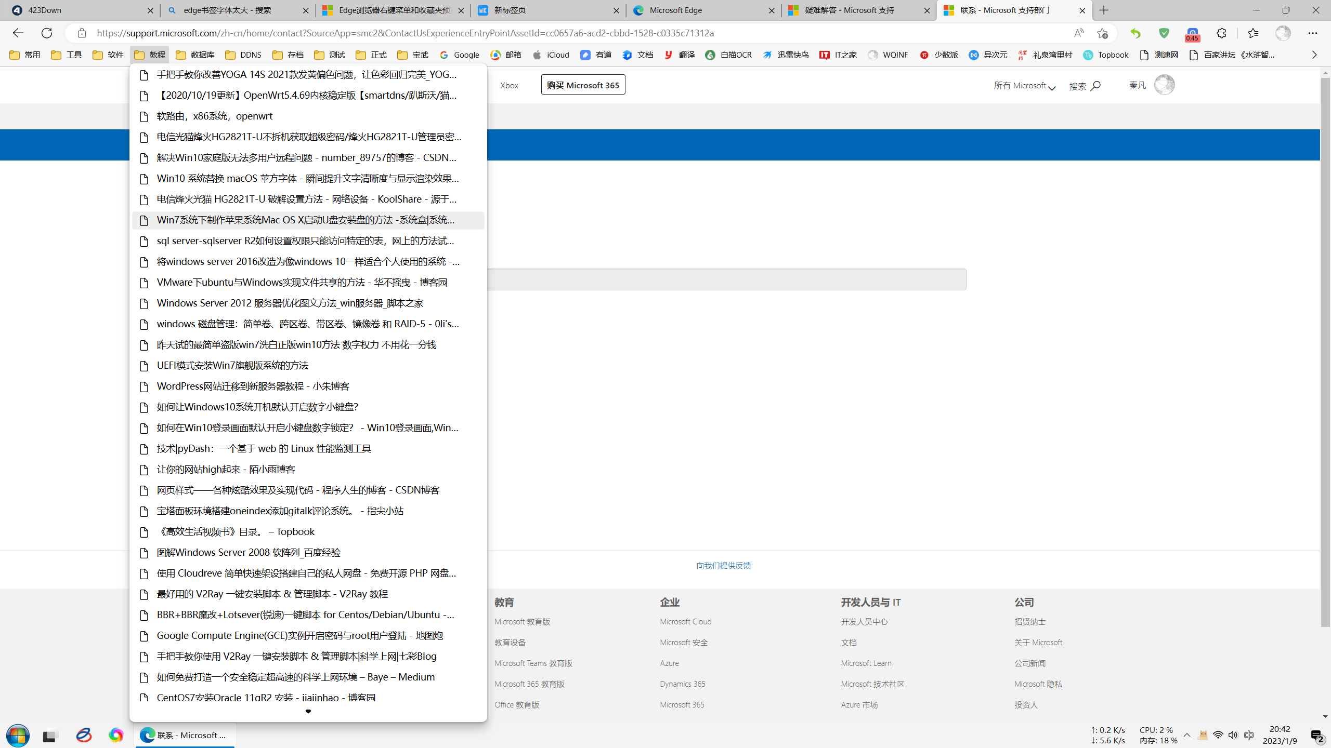Open 少数派 bookmark
The width and height of the screenshot is (1331, 748).
click(939, 55)
